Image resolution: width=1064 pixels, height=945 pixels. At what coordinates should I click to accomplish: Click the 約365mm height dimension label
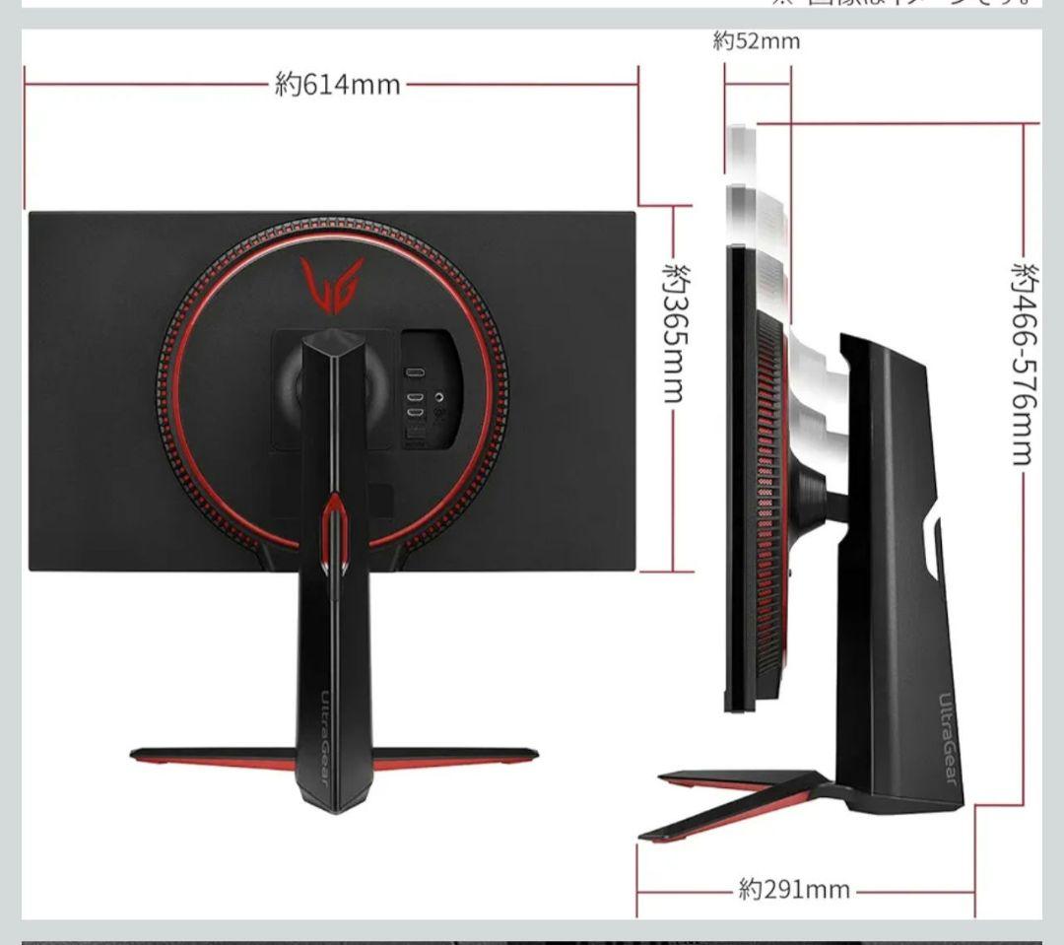[676, 334]
